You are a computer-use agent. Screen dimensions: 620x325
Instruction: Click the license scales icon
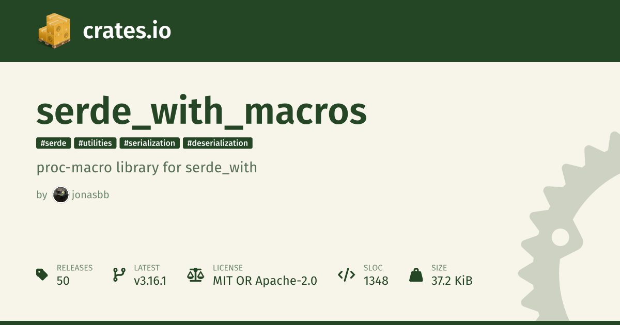(x=196, y=274)
